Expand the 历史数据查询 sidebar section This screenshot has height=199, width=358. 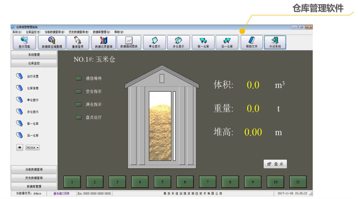(x=34, y=178)
